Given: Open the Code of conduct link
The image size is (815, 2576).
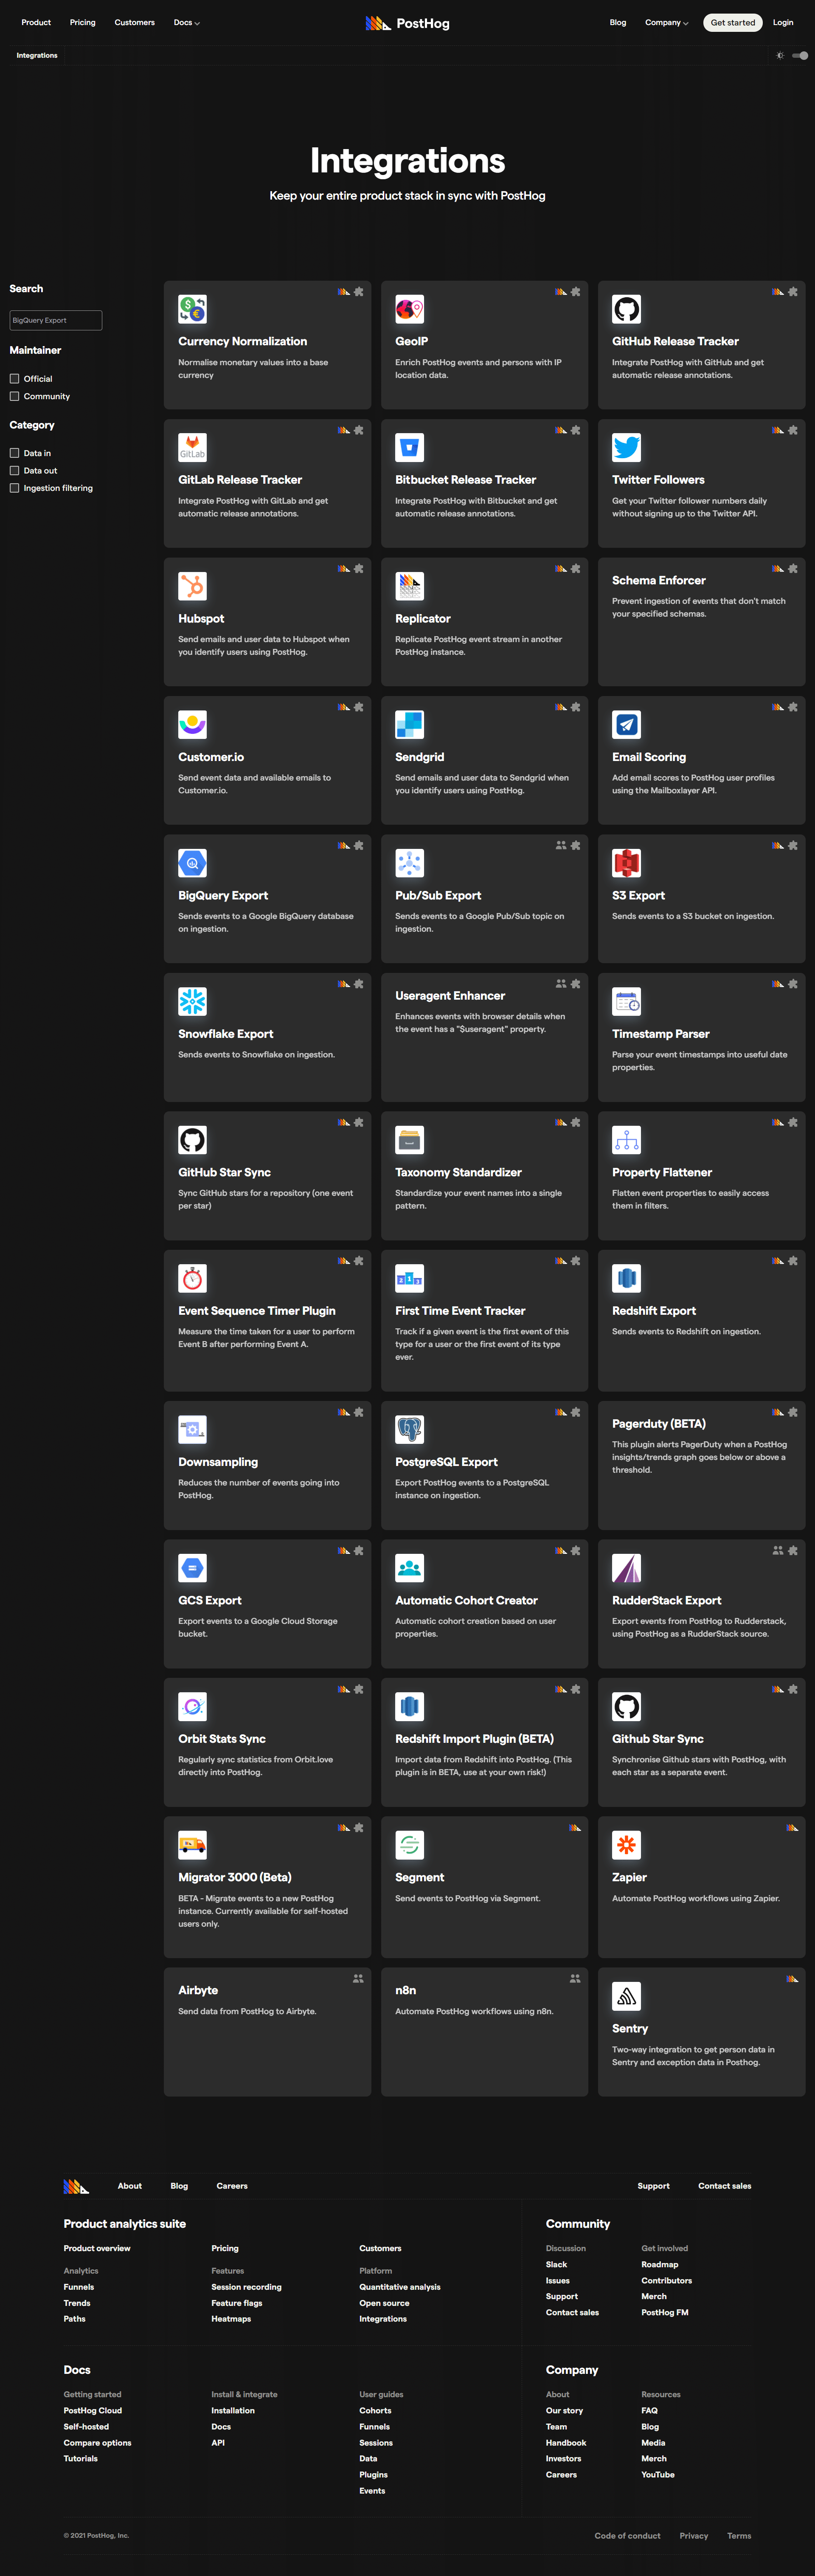Looking at the screenshot, I should tap(627, 2536).
